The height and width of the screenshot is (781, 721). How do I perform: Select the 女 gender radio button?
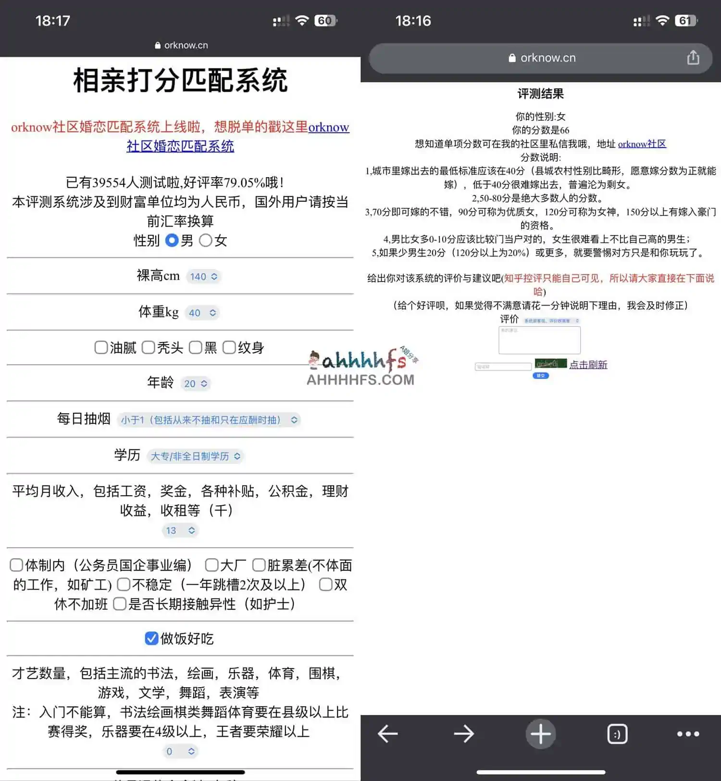point(206,240)
